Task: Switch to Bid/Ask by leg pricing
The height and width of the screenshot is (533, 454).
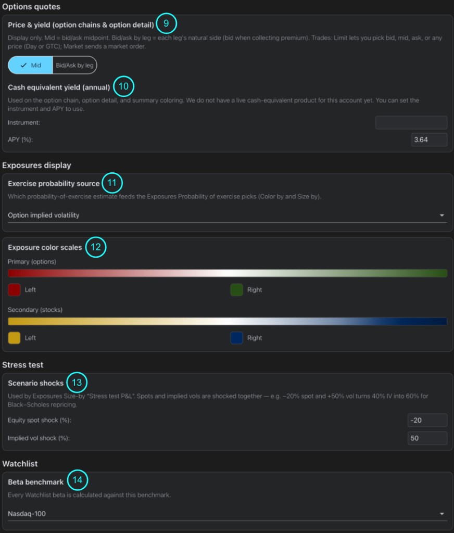Action: click(74, 65)
